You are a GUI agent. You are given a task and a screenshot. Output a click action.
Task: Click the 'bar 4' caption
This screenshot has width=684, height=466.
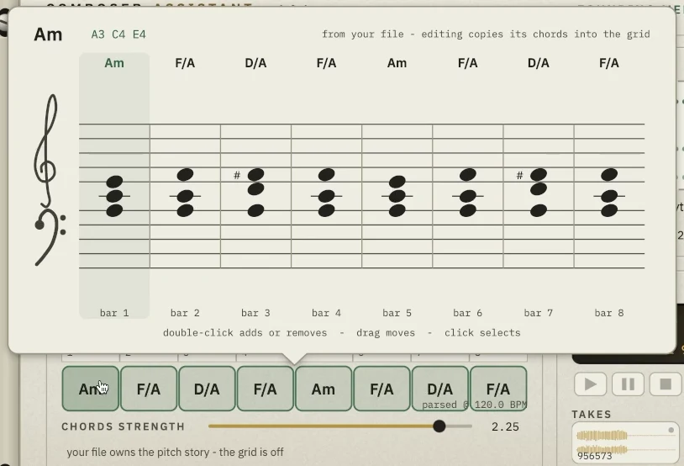tap(326, 313)
